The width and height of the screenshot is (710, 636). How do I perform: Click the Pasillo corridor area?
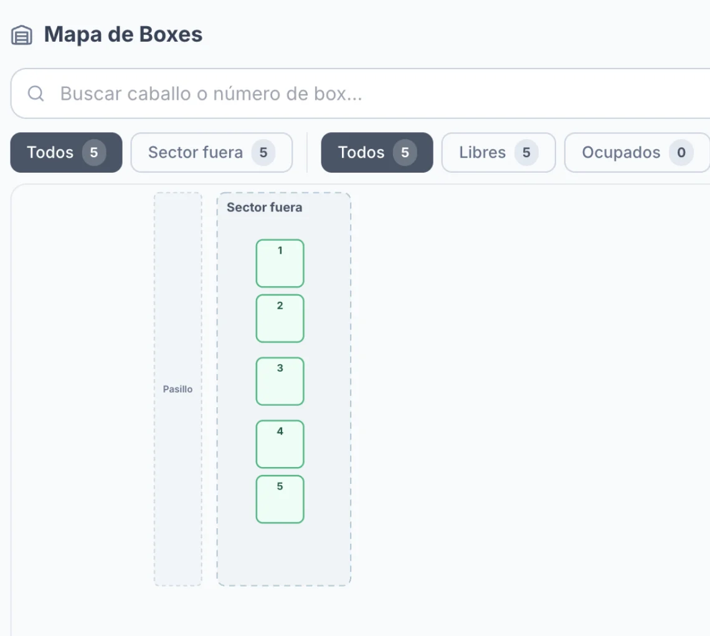click(x=178, y=389)
